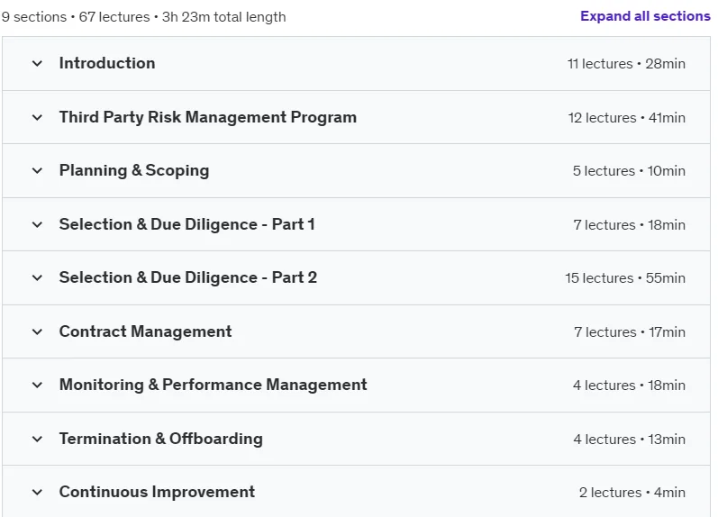Click the Contract Management heading
Screen dimensions: 718x517
click(146, 331)
